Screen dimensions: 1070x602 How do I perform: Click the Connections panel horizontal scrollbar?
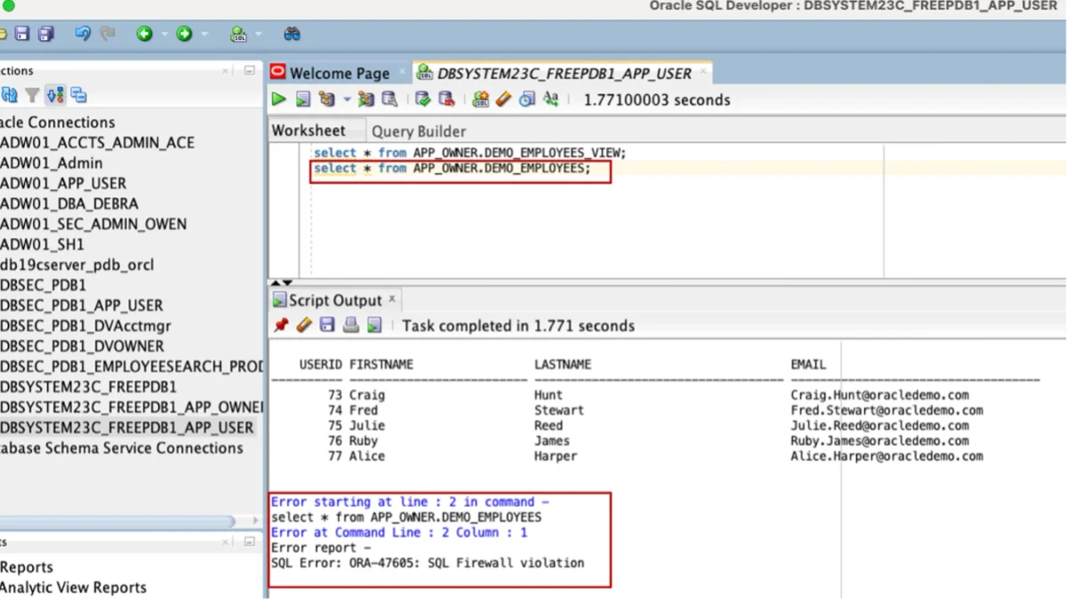pyautogui.click(x=118, y=521)
